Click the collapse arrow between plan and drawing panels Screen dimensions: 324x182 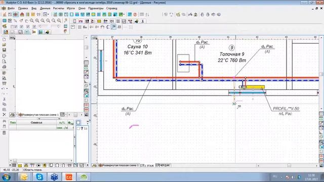pos(90,84)
